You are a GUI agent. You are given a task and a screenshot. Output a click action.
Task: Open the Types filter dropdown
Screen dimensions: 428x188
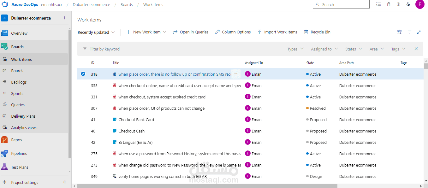[295, 49]
